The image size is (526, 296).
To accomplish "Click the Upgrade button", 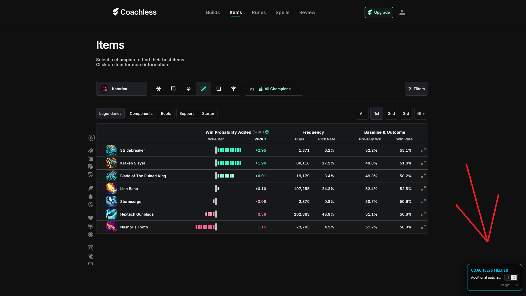I will (x=379, y=12).
